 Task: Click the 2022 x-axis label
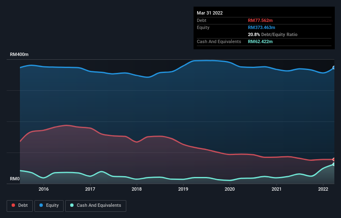pyautogui.click(x=323, y=189)
